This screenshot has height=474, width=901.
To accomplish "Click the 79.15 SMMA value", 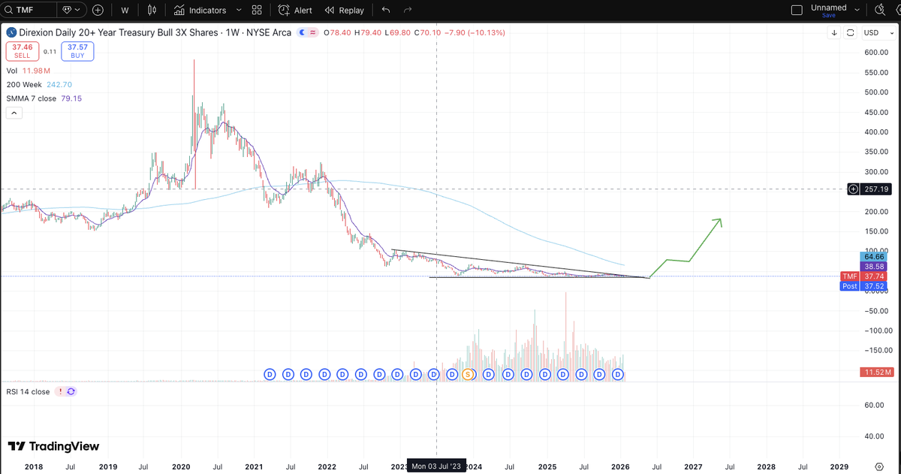I will point(72,99).
